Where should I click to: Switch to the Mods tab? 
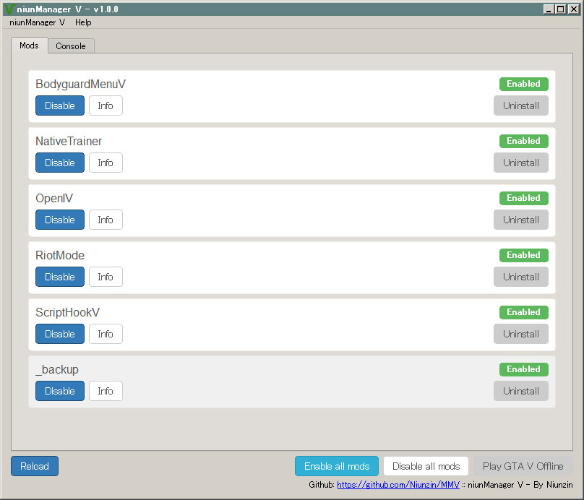(29, 46)
